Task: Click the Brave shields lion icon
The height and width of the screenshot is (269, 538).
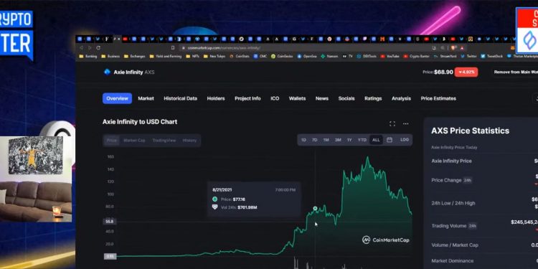Action: pyautogui.click(x=453, y=48)
